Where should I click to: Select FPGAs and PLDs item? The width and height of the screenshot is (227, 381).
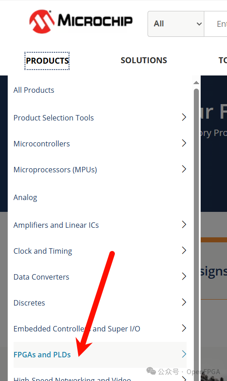click(x=42, y=355)
